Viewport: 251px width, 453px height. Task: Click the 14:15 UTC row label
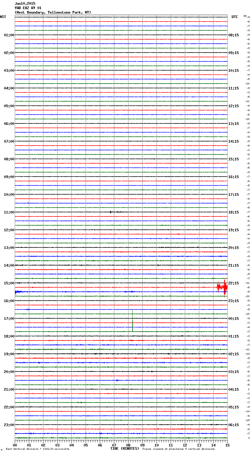[x=234, y=141]
